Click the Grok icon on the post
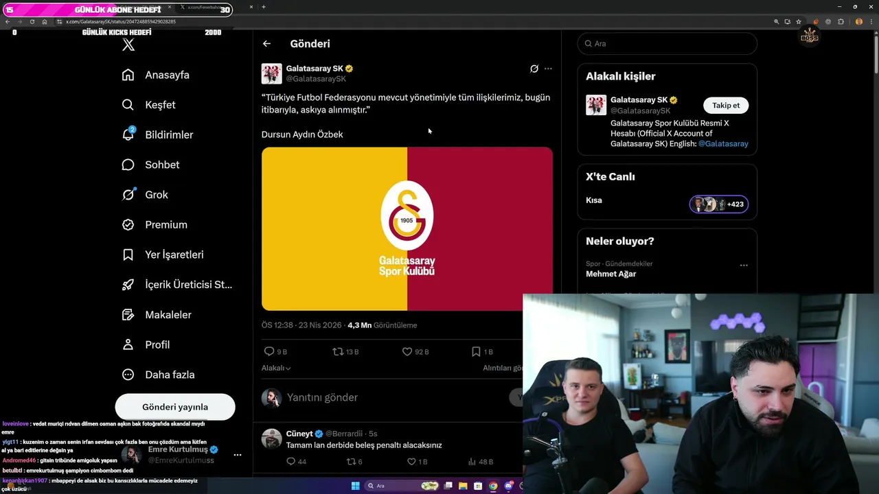The image size is (879, 494). coord(534,69)
